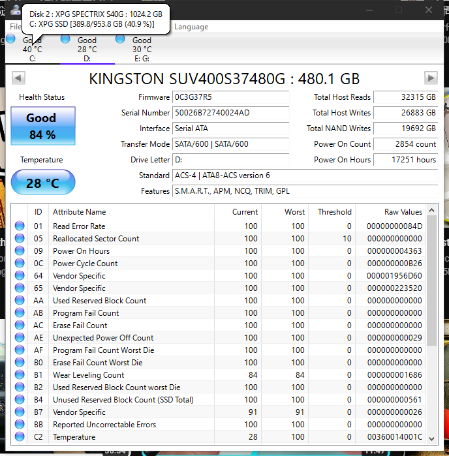Click the Worst column header

(285, 212)
